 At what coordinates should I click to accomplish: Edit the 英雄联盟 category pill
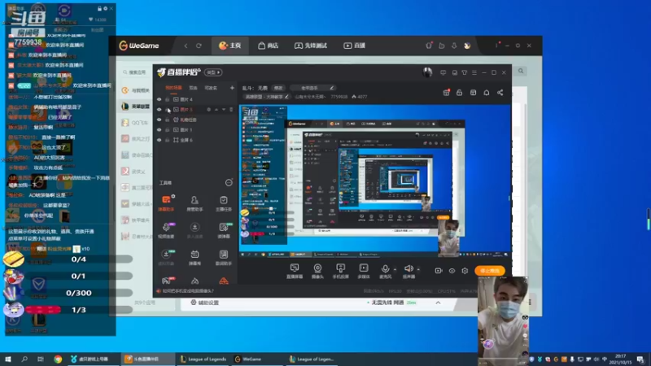(x=266, y=97)
